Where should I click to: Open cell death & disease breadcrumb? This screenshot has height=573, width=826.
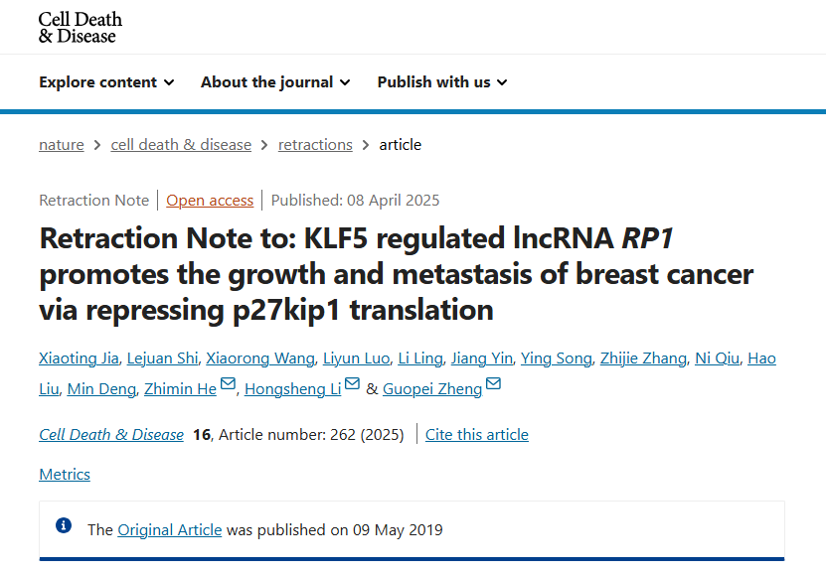[x=181, y=145]
